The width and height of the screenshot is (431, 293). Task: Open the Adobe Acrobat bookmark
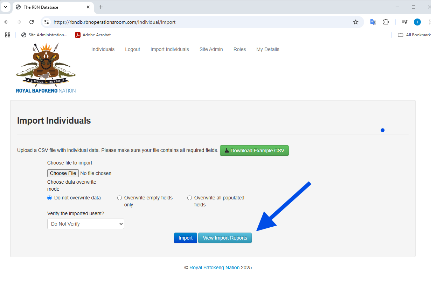[93, 35]
